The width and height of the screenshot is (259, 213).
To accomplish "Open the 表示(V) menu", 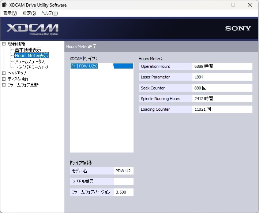I will [10, 13].
